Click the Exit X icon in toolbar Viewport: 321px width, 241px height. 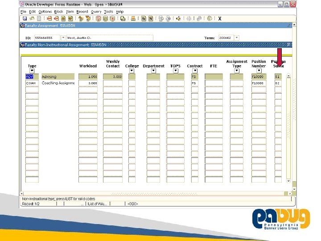point(220,19)
